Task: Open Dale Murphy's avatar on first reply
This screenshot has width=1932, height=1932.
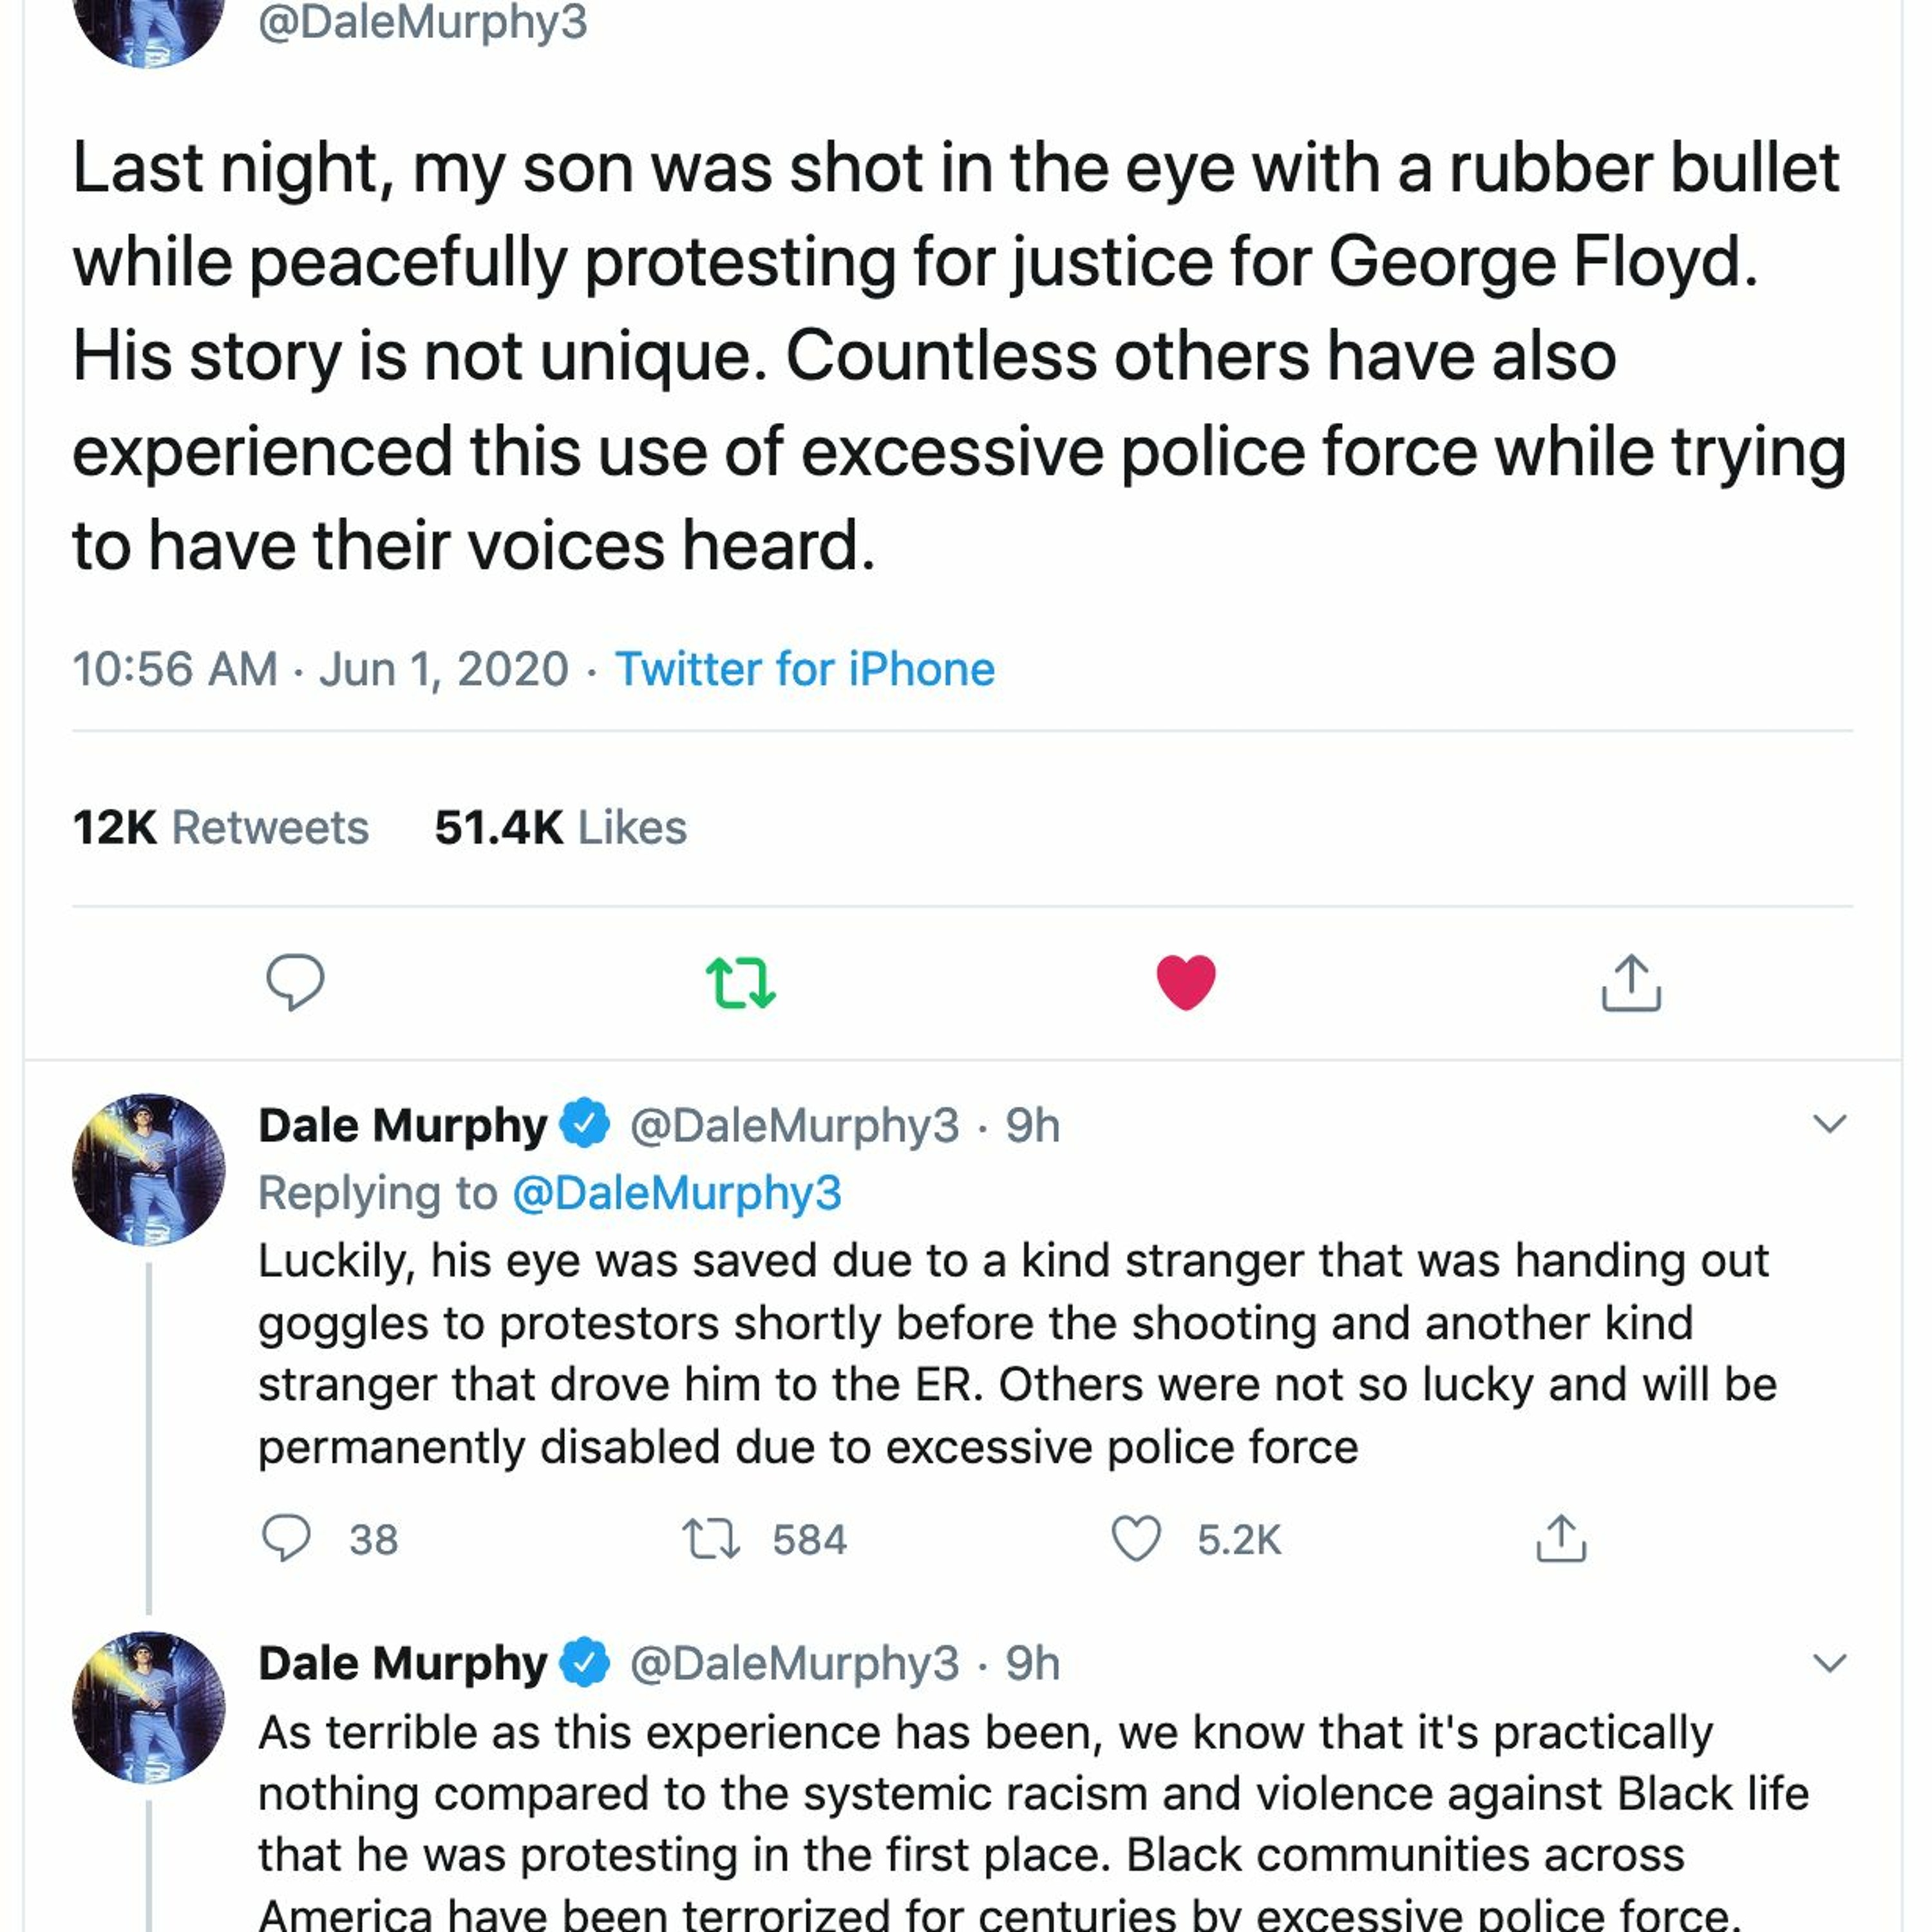Action: [x=149, y=1169]
